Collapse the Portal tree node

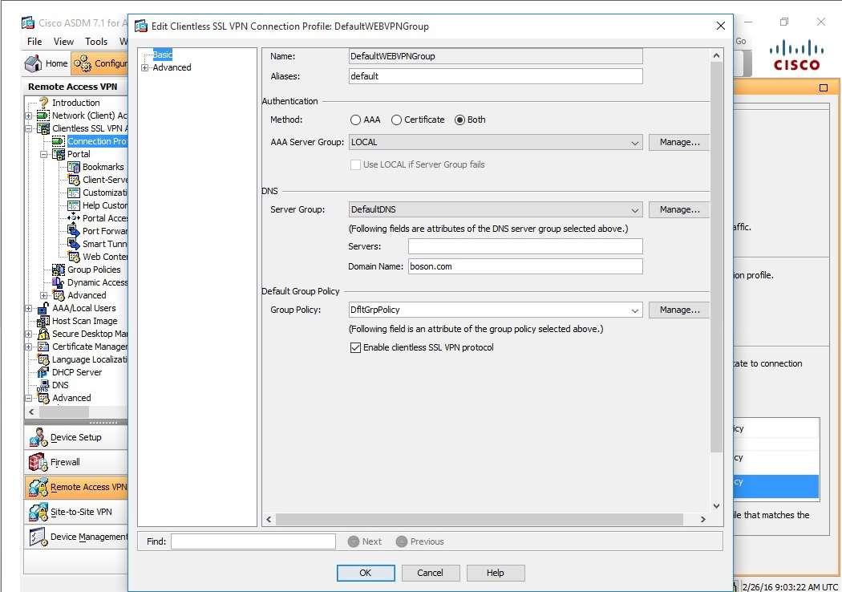(x=44, y=154)
